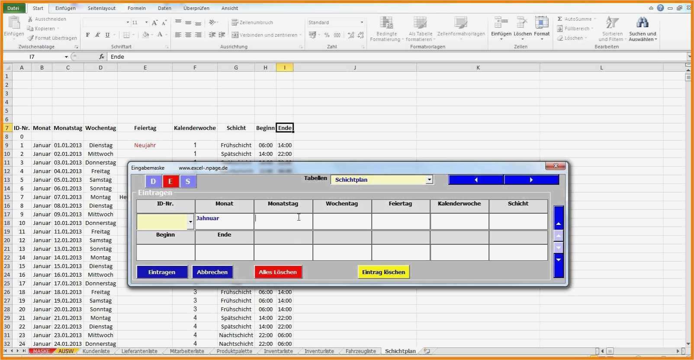Open the Standard number format dropdown

[362, 22]
